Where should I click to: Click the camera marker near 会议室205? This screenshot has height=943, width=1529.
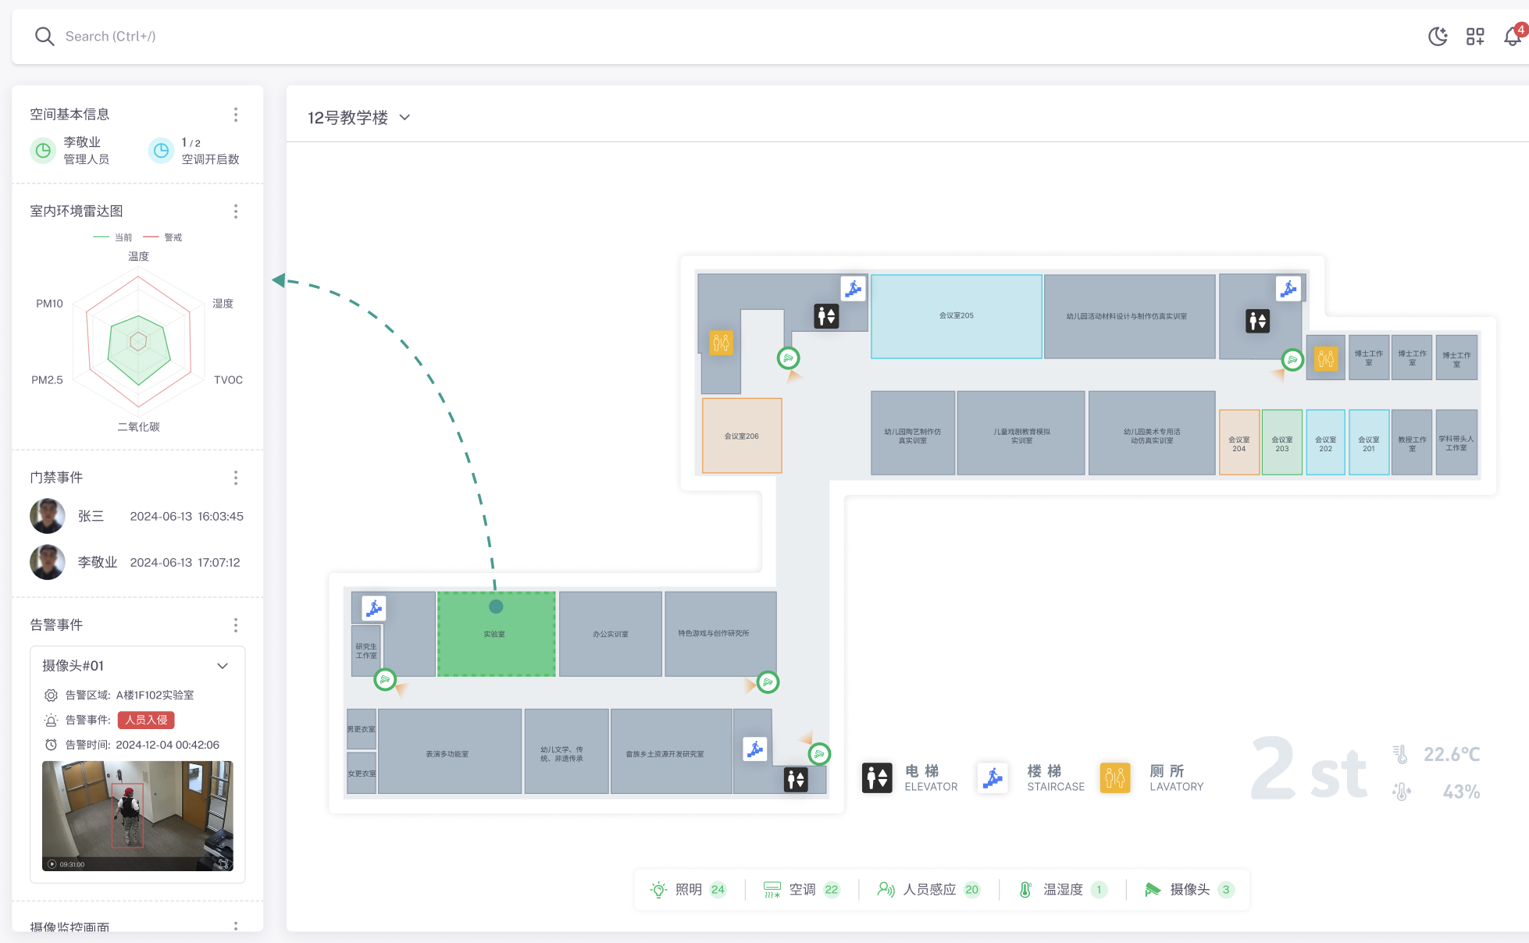click(789, 358)
